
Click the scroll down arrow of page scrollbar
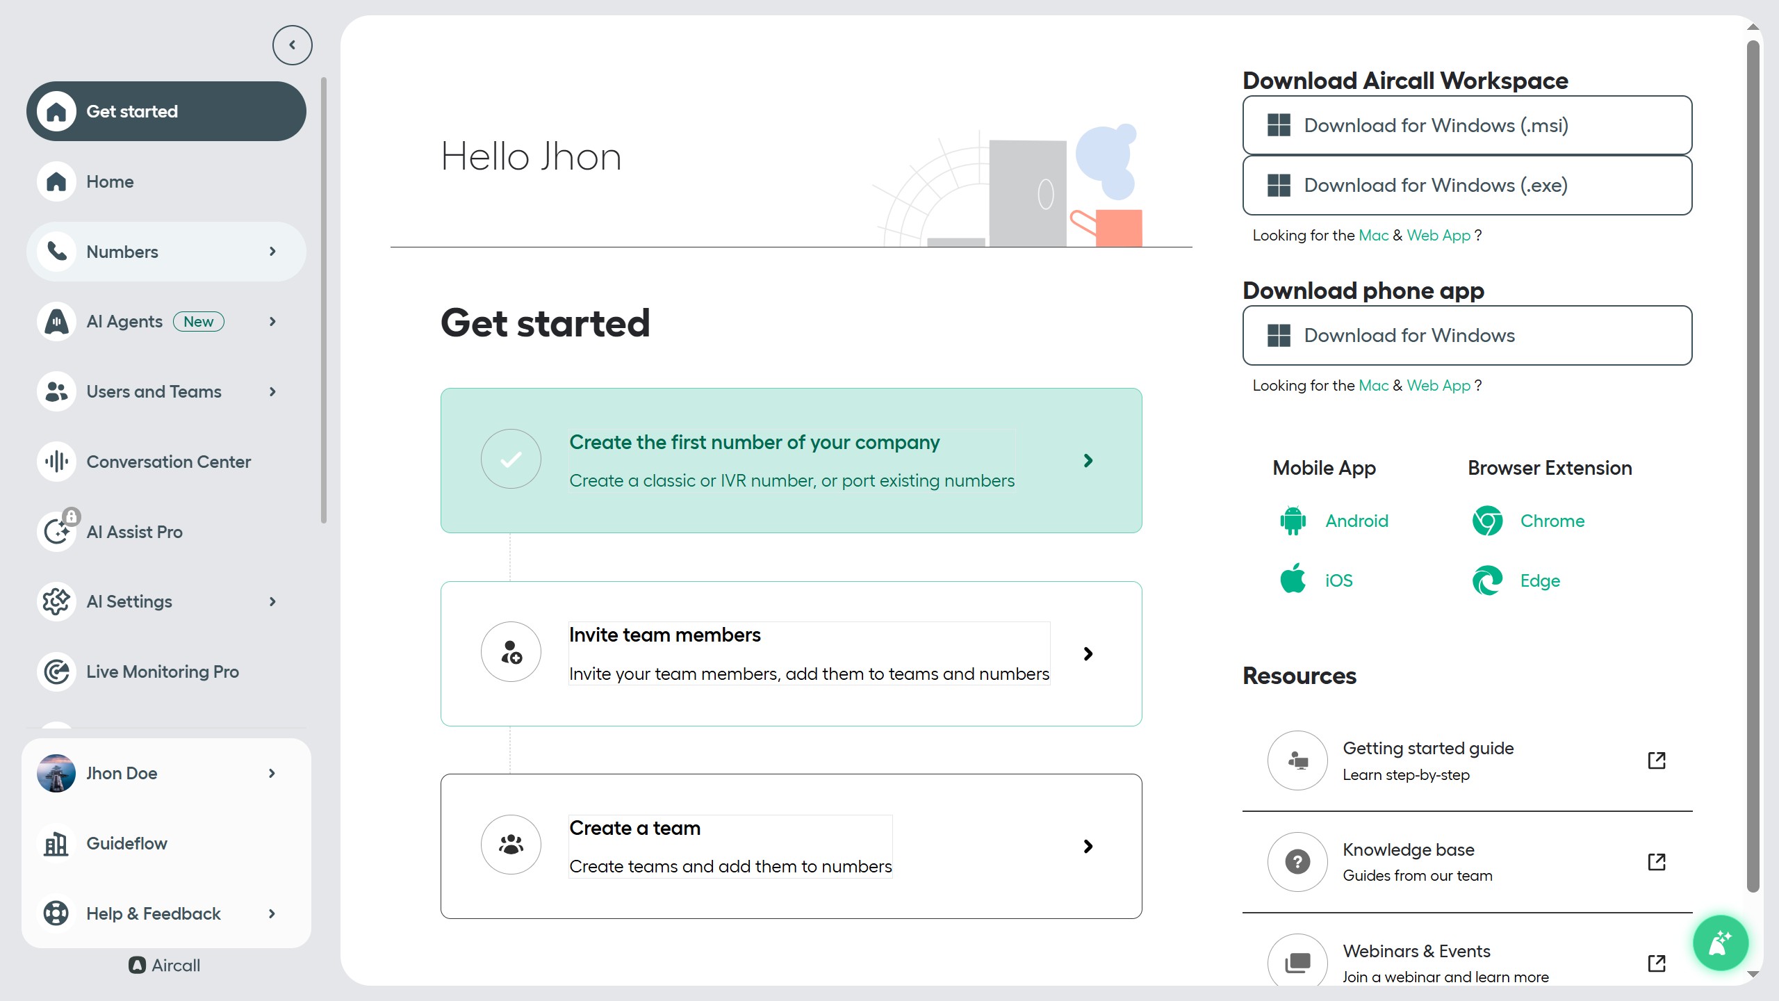(1753, 975)
